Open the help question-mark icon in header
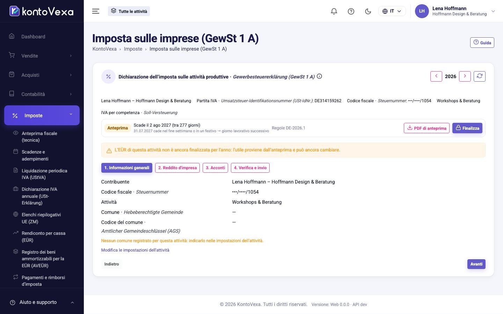Viewport: 503px width, 314px height. click(351, 11)
